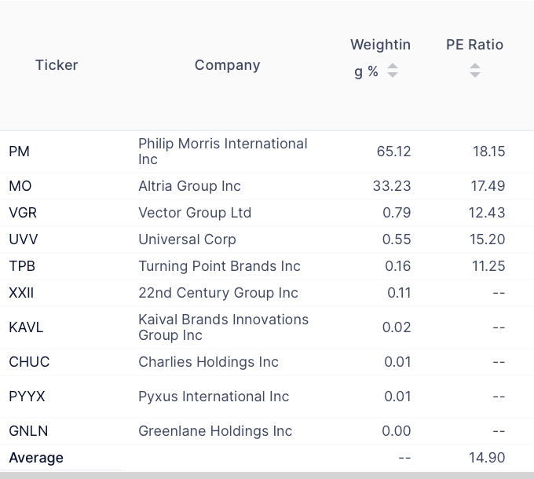Select Philip Morris International Inc company

click(x=223, y=151)
